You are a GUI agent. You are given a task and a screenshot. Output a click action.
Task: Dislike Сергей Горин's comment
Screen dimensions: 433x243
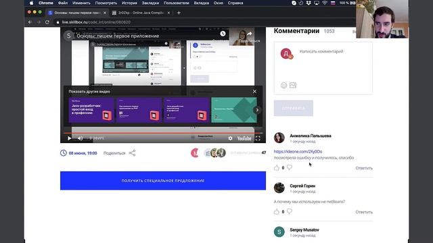(x=290, y=211)
